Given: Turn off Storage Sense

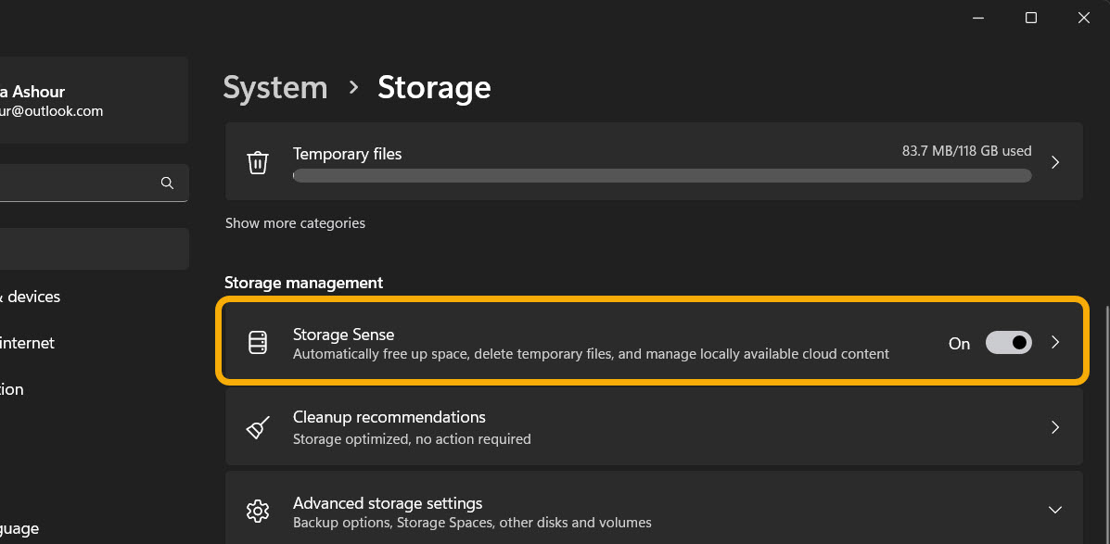Looking at the screenshot, I should (x=1008, y=342).
